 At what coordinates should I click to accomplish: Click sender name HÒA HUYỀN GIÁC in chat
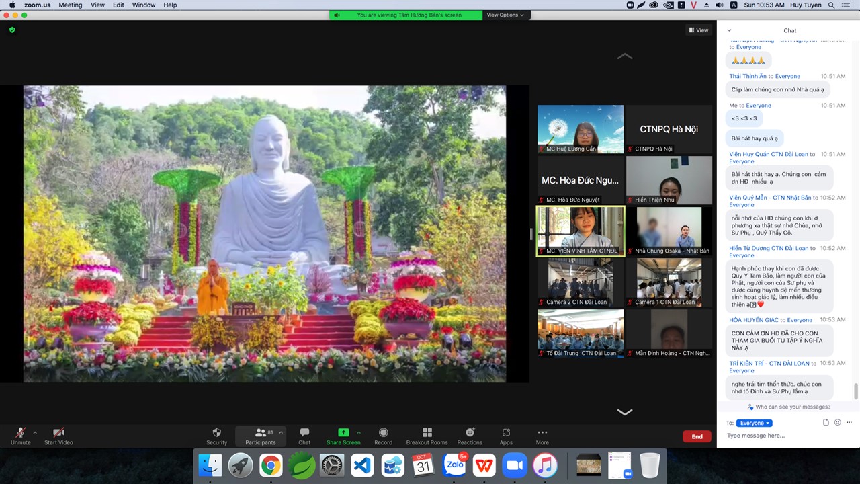[753, 320]
